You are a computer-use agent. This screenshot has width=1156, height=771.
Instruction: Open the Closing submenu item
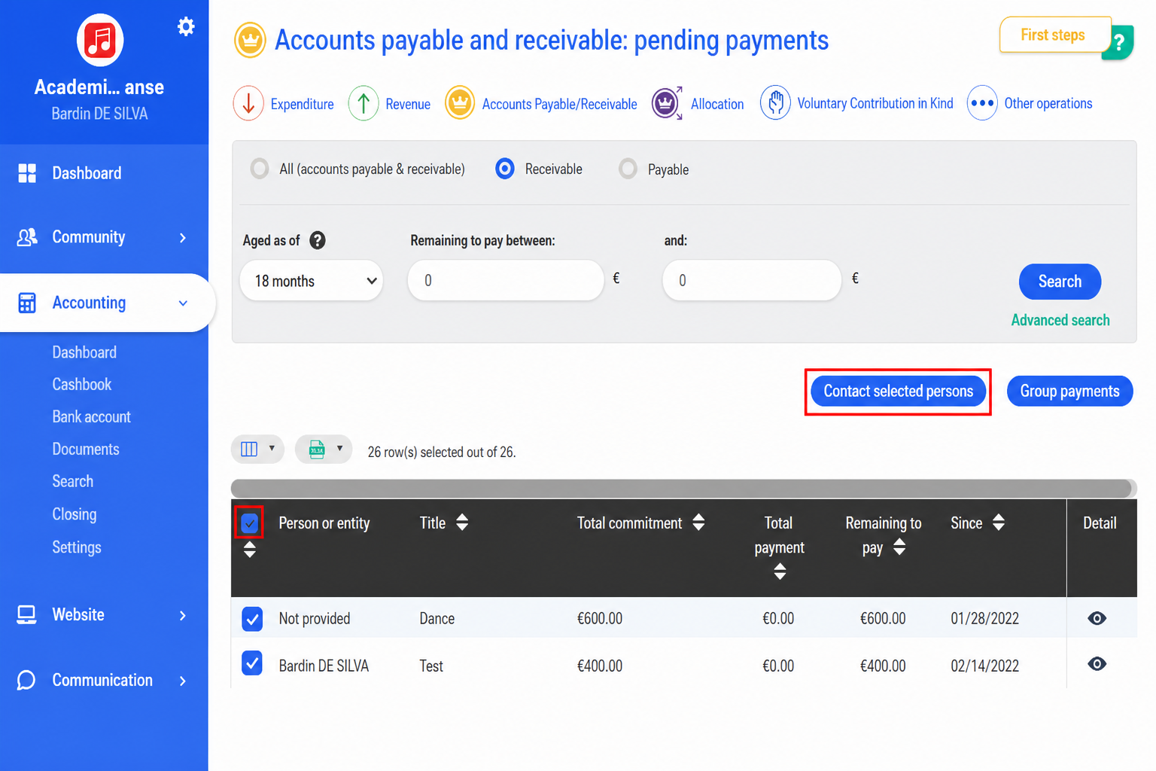[x=75, y=514]
